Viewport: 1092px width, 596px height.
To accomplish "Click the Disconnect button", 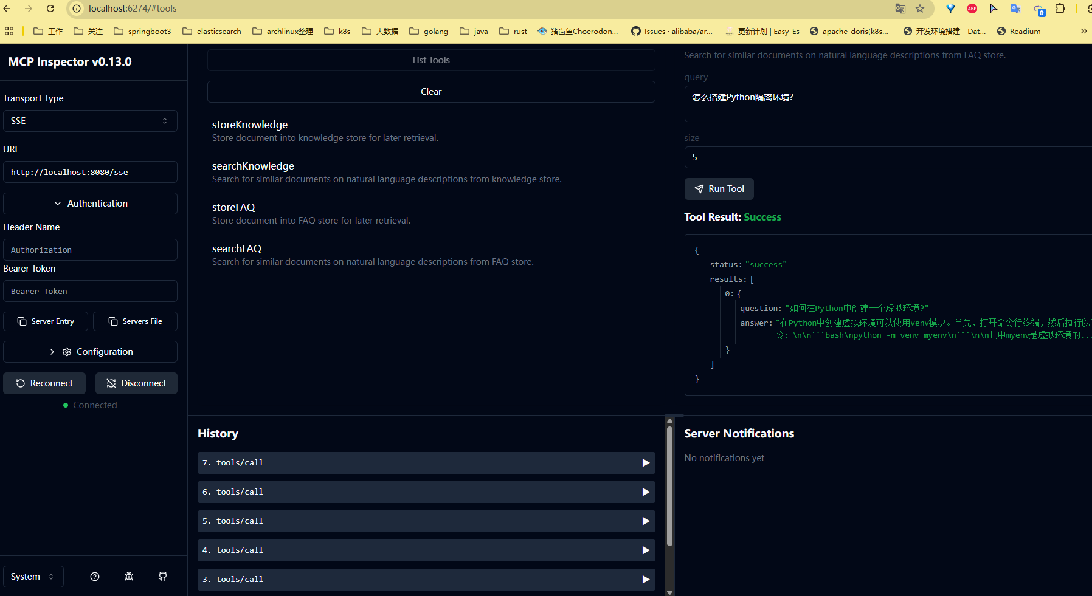I will 136,383.
